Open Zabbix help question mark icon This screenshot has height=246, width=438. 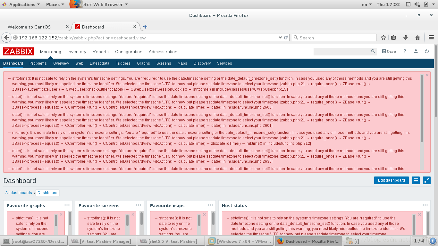pos(405,51)
